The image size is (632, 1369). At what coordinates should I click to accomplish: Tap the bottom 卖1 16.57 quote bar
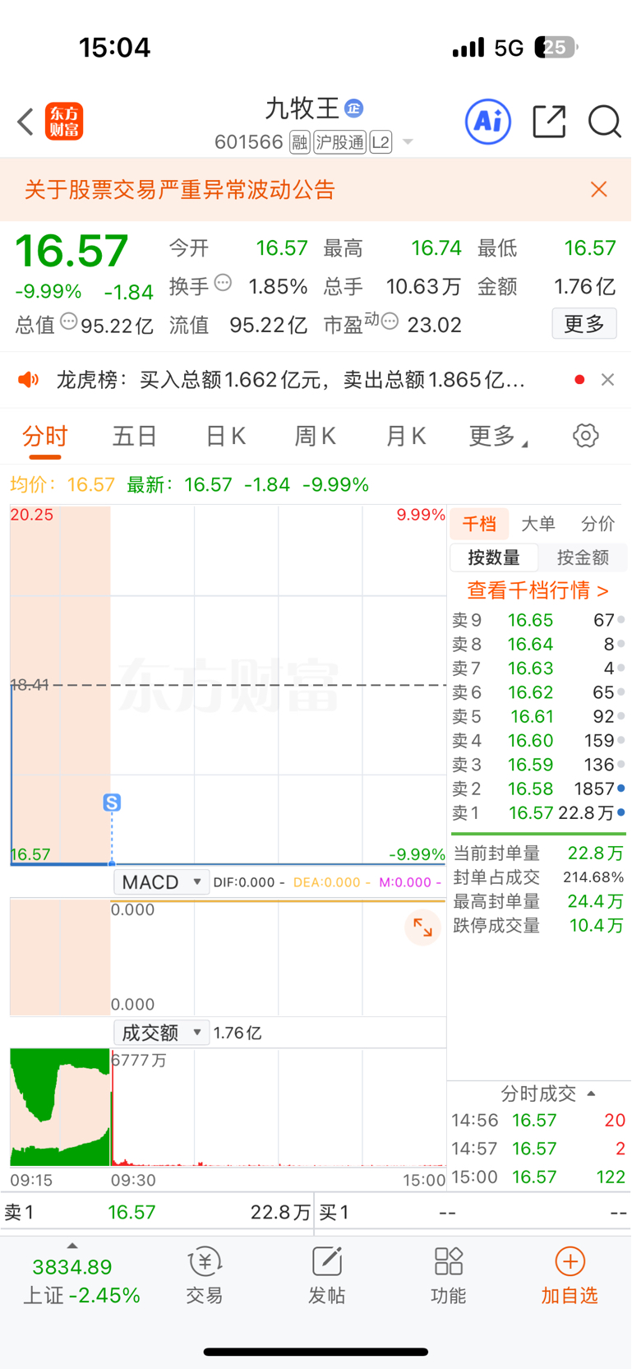157,1212
